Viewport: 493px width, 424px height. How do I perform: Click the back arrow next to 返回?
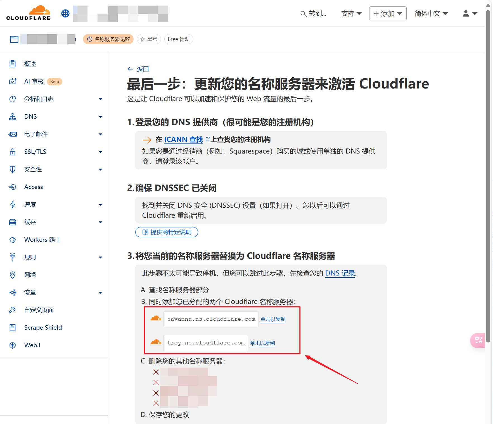point(130,69)
